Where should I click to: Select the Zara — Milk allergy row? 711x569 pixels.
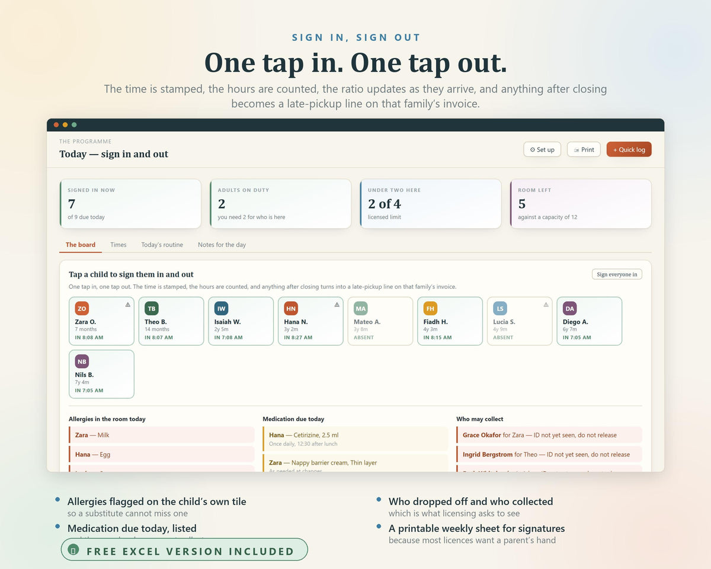click(x=162, y=435)
